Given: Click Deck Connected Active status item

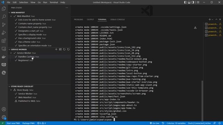Looking at the screenshot, I should (199, 123).
